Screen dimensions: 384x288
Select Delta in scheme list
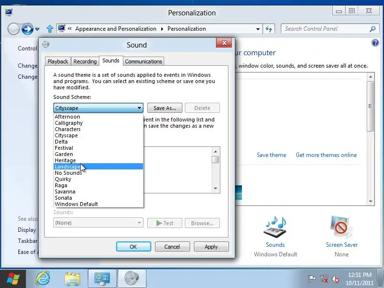[98, 142]
